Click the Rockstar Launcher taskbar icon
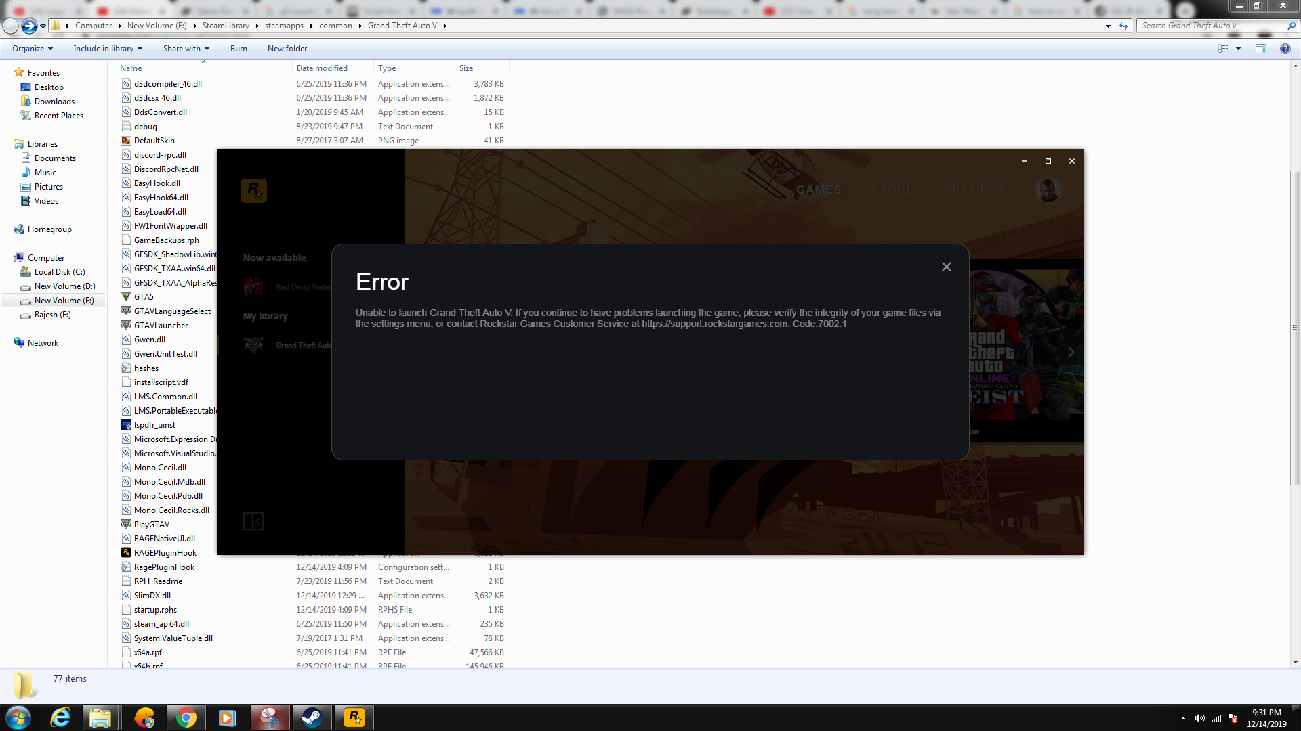The image size is (1301, 731). (x=354, y=717)
